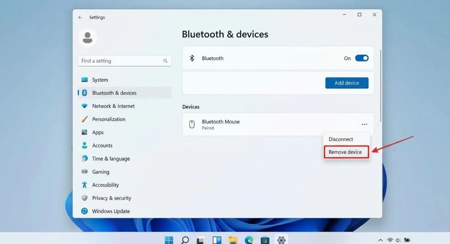Click the mouse icon beside Bluetooth Mouse

point(192,124)
